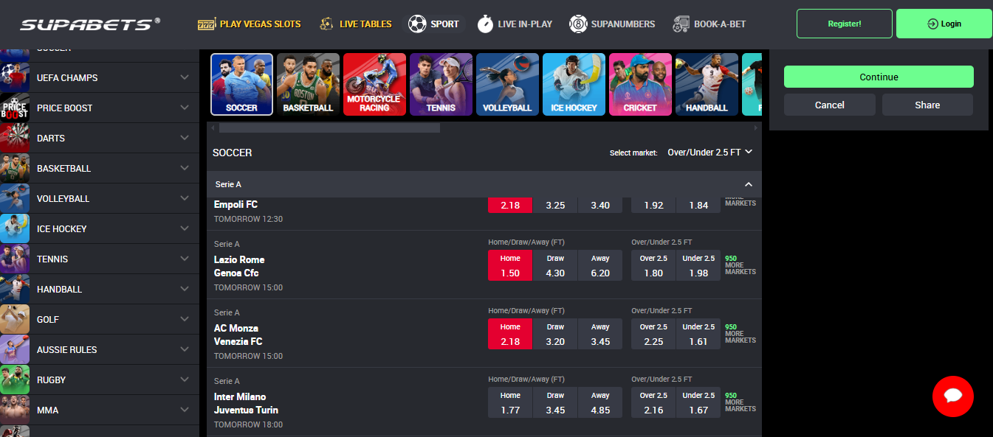
Task: Select the TENNIS sport tab in carousel
Action: click(x=441, y=84)
